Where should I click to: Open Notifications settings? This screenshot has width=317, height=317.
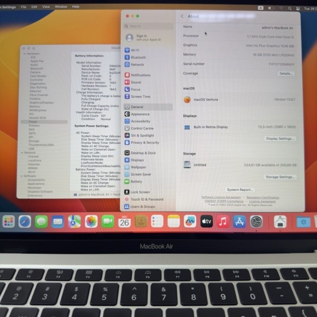[138, 75]
